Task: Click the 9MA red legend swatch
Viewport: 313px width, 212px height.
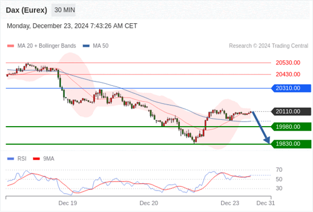Action: [x=36, y=159]
